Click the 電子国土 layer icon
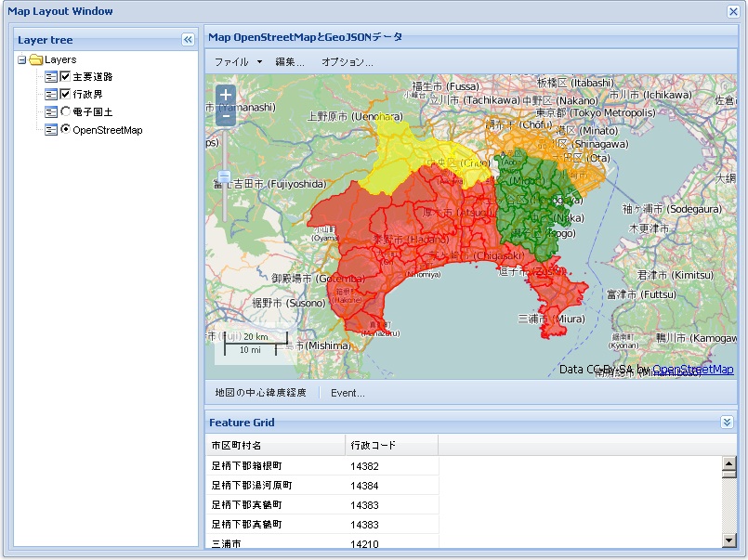The width and height of the screenshot is (748, 560). point(51,112)
